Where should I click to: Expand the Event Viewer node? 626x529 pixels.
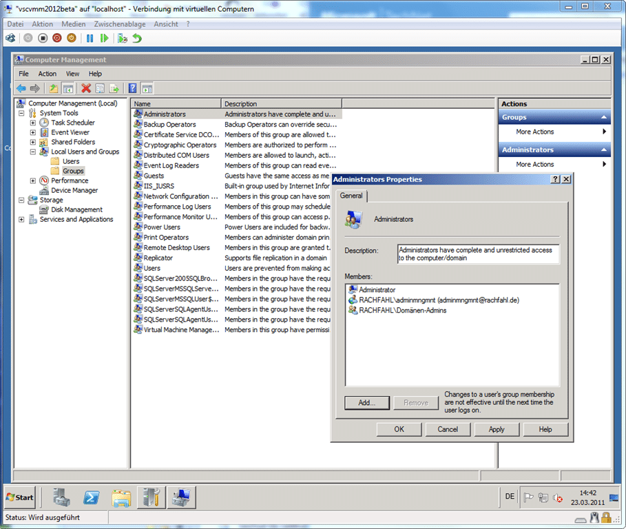[x=33, y=132]
